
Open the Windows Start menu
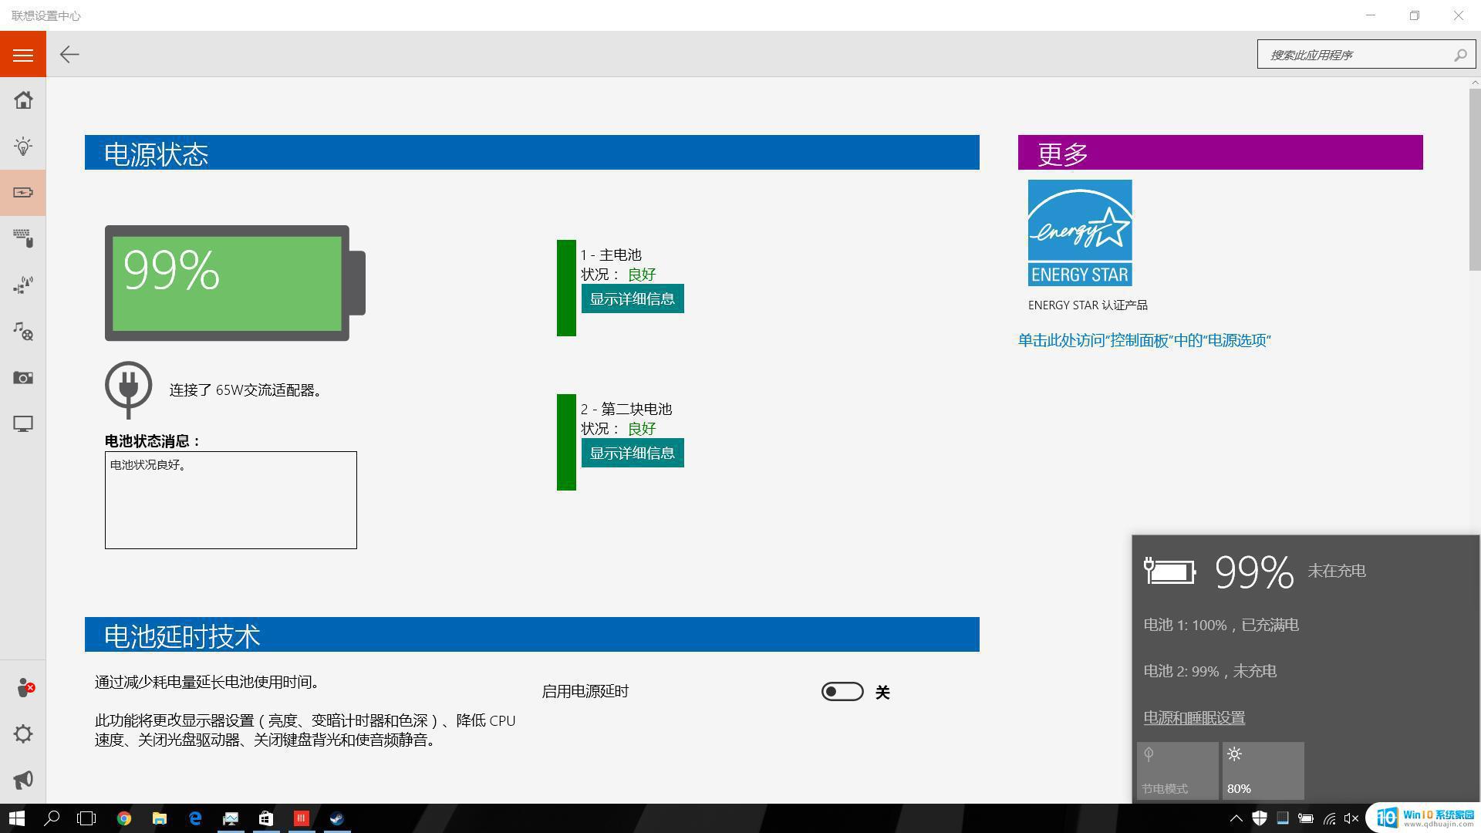tap(17, 818)
